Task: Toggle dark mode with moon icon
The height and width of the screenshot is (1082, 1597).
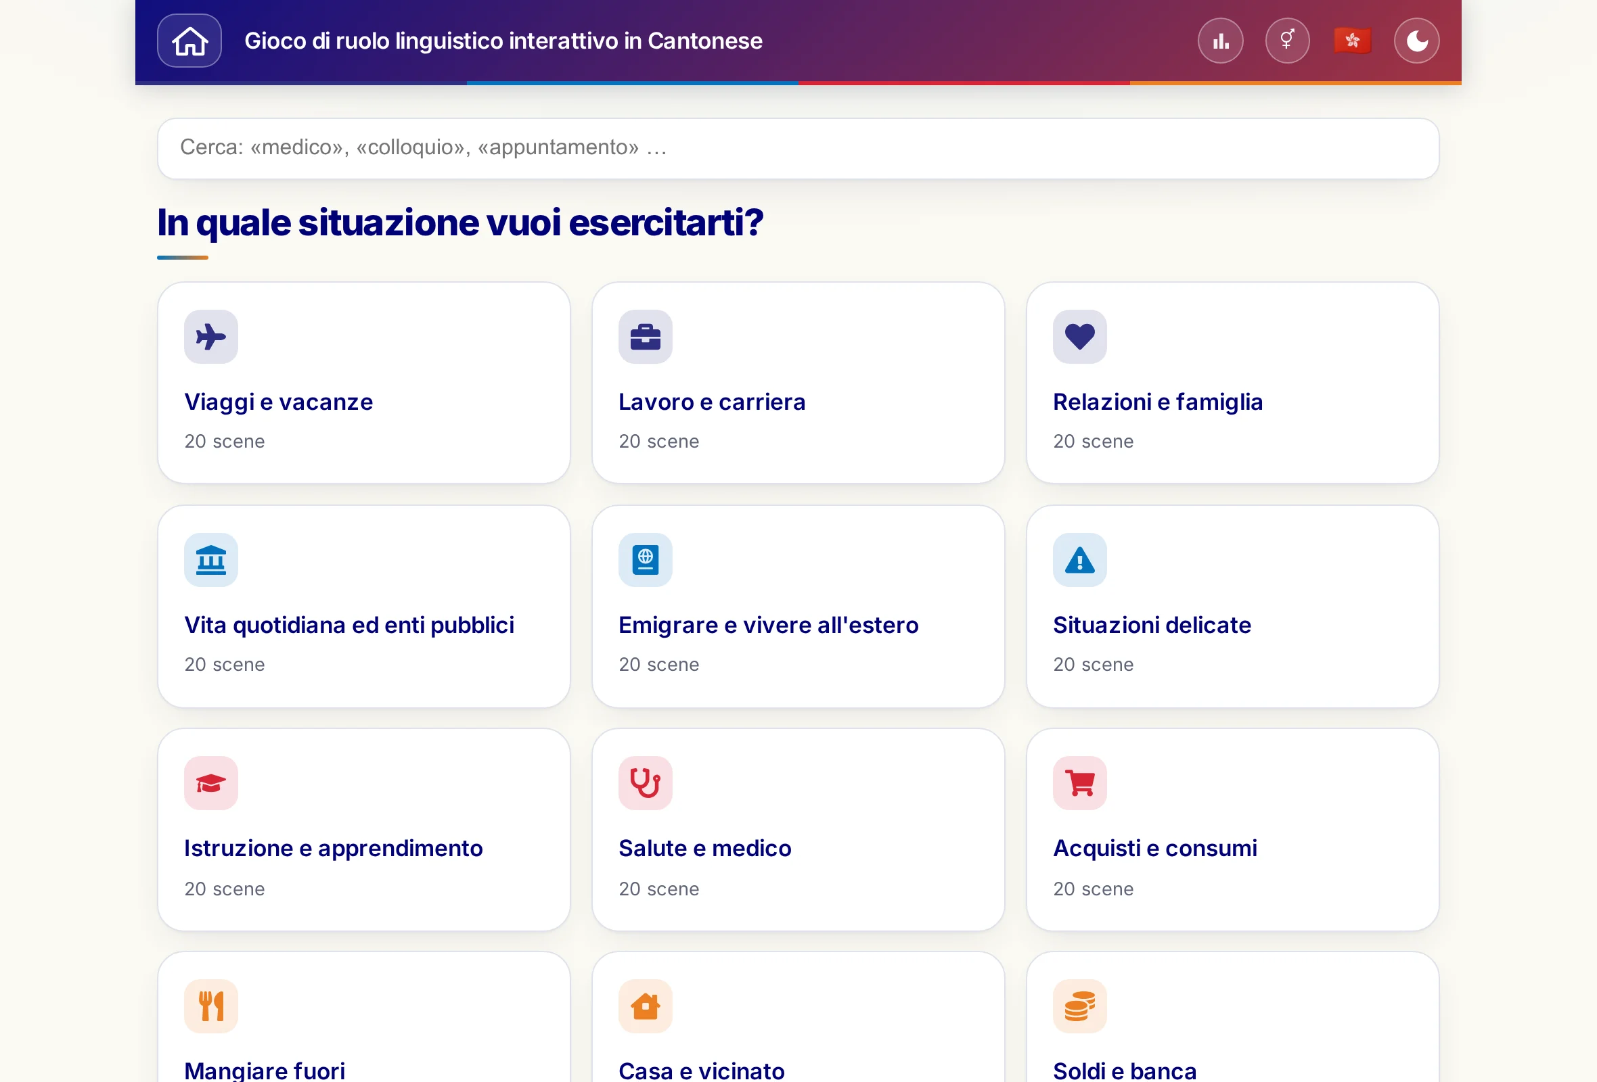Action: point(1416,41)
